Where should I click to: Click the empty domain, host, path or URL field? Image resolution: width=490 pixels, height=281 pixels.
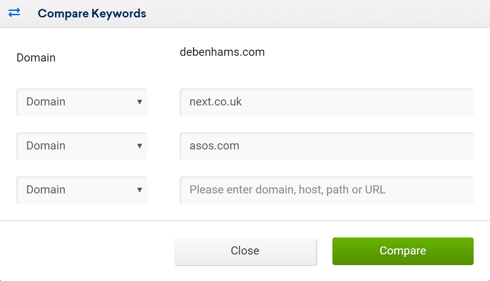[x=327, y=190]
